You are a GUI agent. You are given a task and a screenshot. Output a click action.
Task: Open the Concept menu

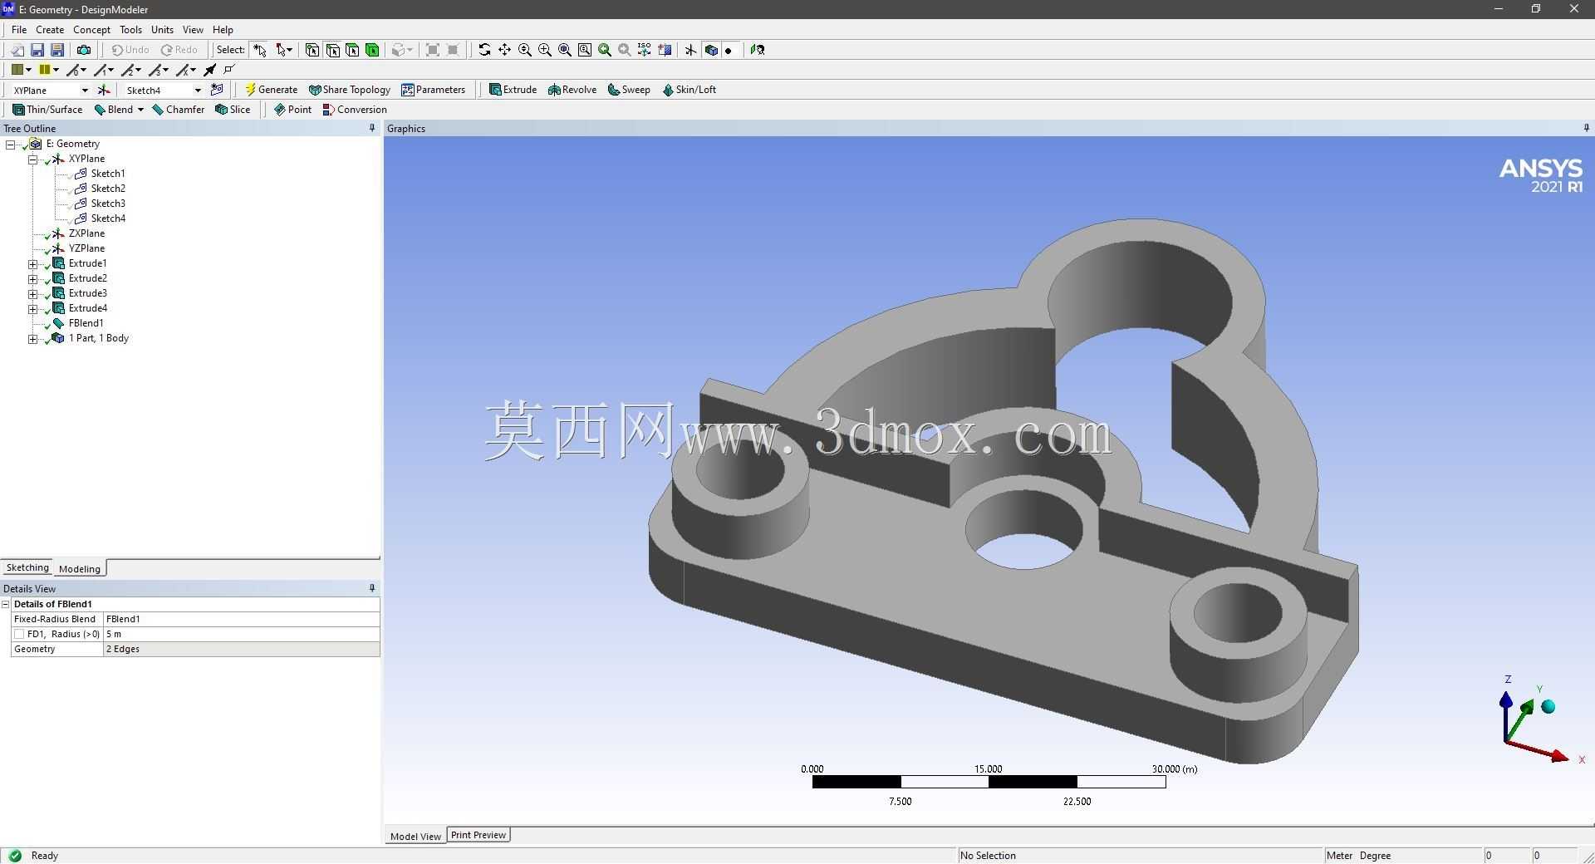(91, 29)
